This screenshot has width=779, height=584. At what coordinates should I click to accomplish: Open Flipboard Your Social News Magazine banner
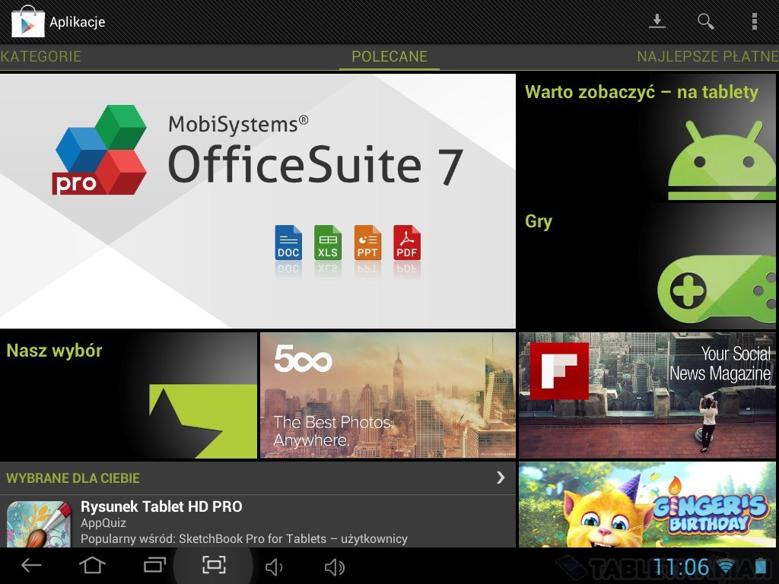click(x=647, y=395)
